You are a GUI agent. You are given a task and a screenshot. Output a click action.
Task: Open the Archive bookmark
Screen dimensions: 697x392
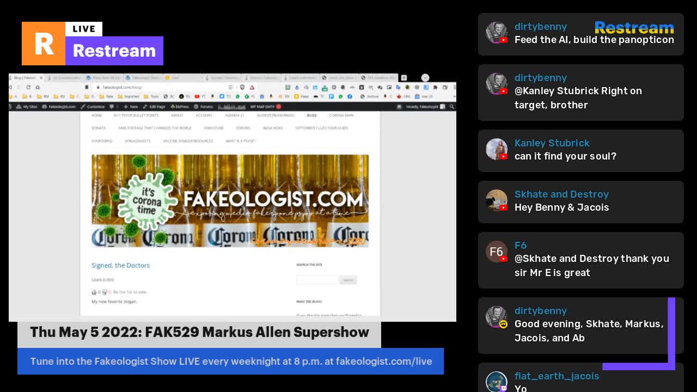pyautogui.click(x=370, y=96)
